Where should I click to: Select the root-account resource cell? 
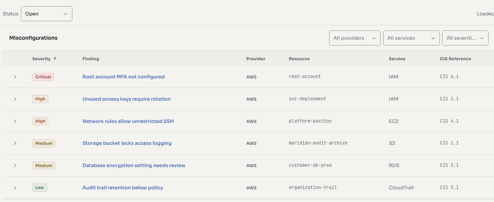tap(305, 77)
